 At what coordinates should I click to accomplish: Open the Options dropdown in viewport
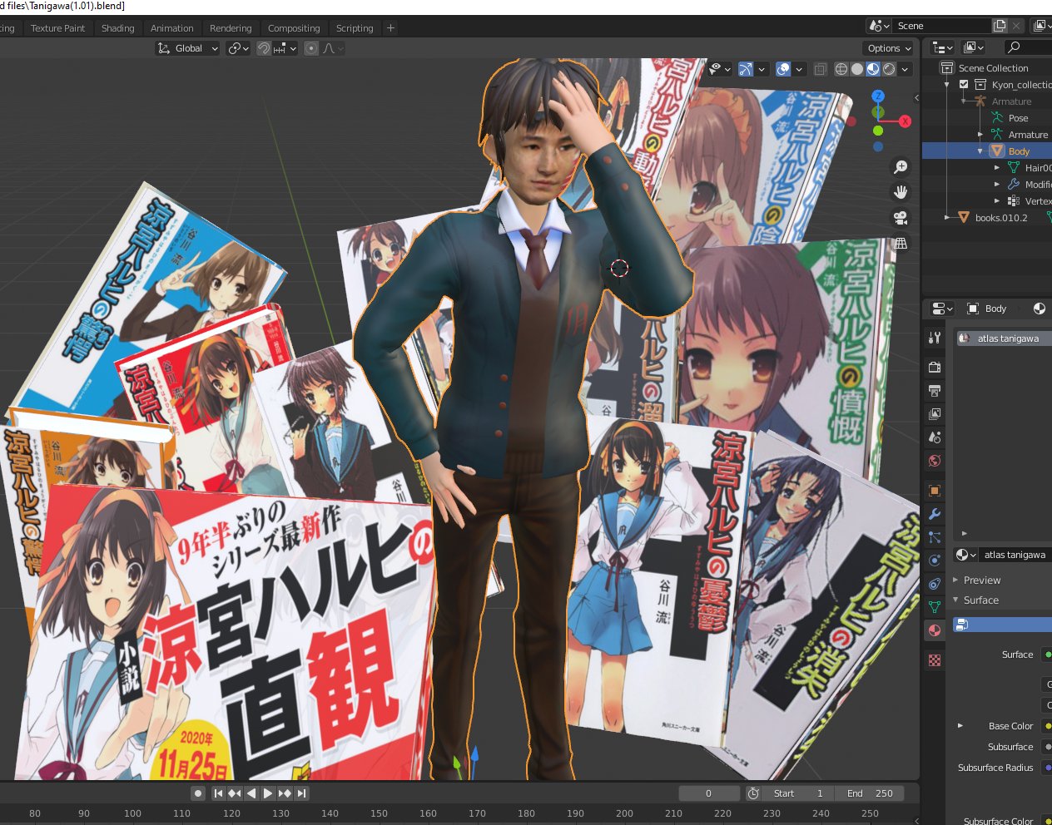click(x=890, y=48)
